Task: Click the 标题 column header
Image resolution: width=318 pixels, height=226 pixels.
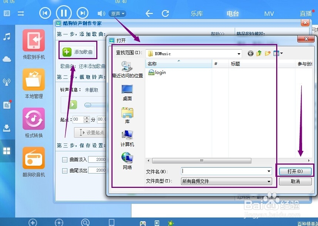Action: [262, 64]
